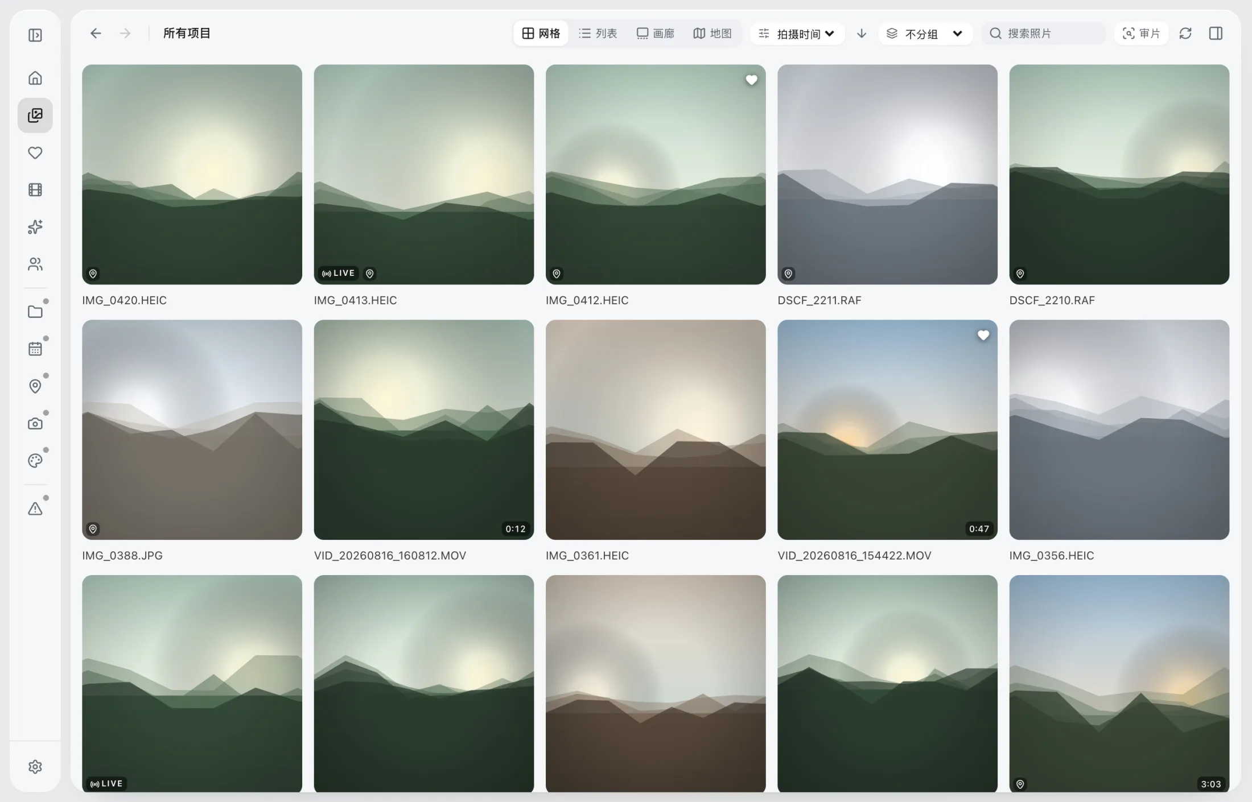Open the Calendar section in sidebar

[35, 349]
